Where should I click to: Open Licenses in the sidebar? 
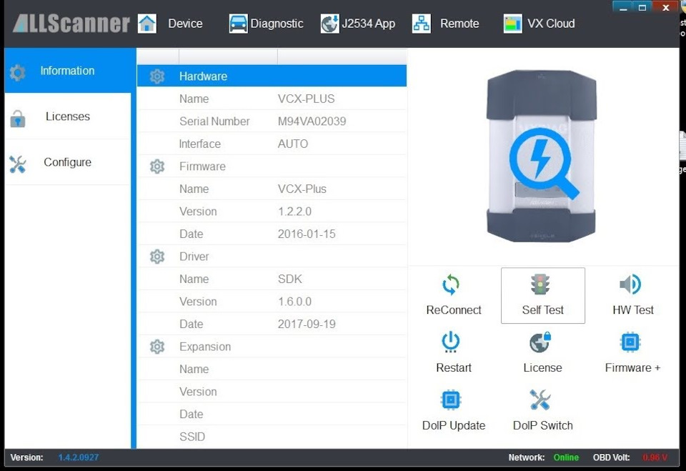point(67,116)
